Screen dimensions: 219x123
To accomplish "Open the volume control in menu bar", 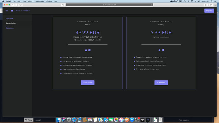I will [x=199, y=1].
